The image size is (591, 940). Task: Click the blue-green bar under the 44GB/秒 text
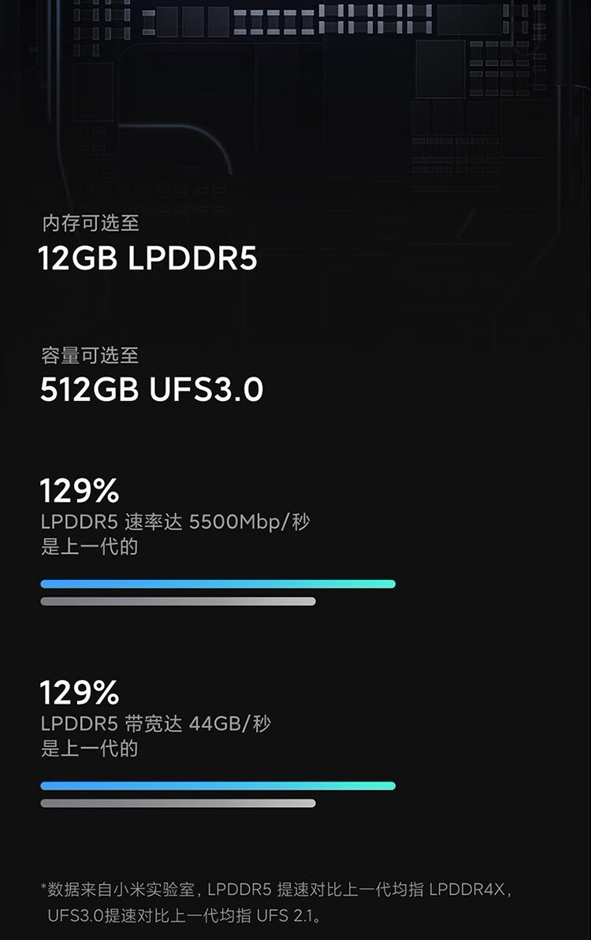pyautogui.click(x=217, y=786)
